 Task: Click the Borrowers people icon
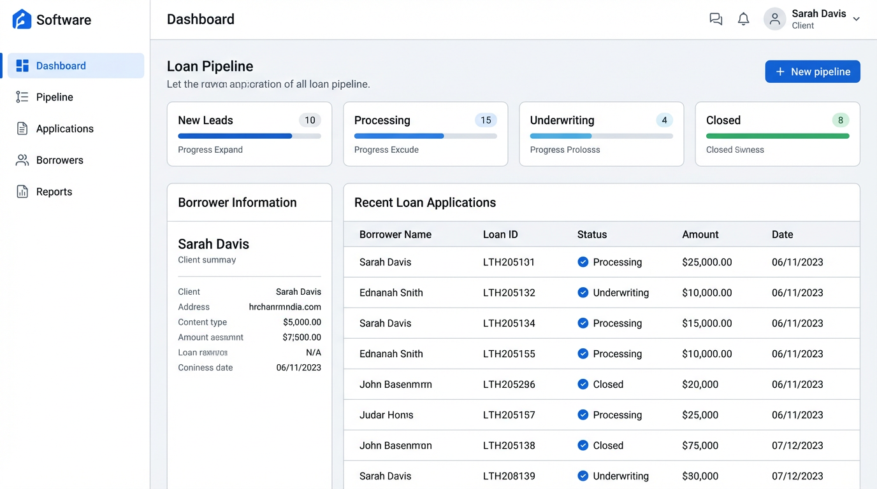21,160
